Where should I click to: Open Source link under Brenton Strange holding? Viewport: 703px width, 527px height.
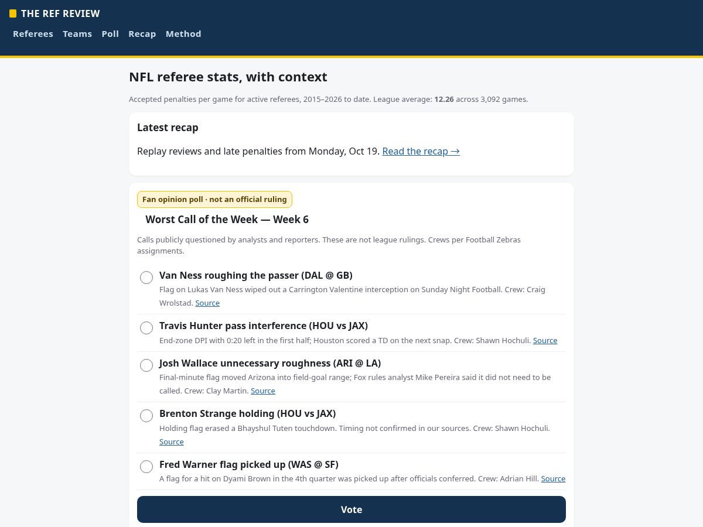coord(172,442)
